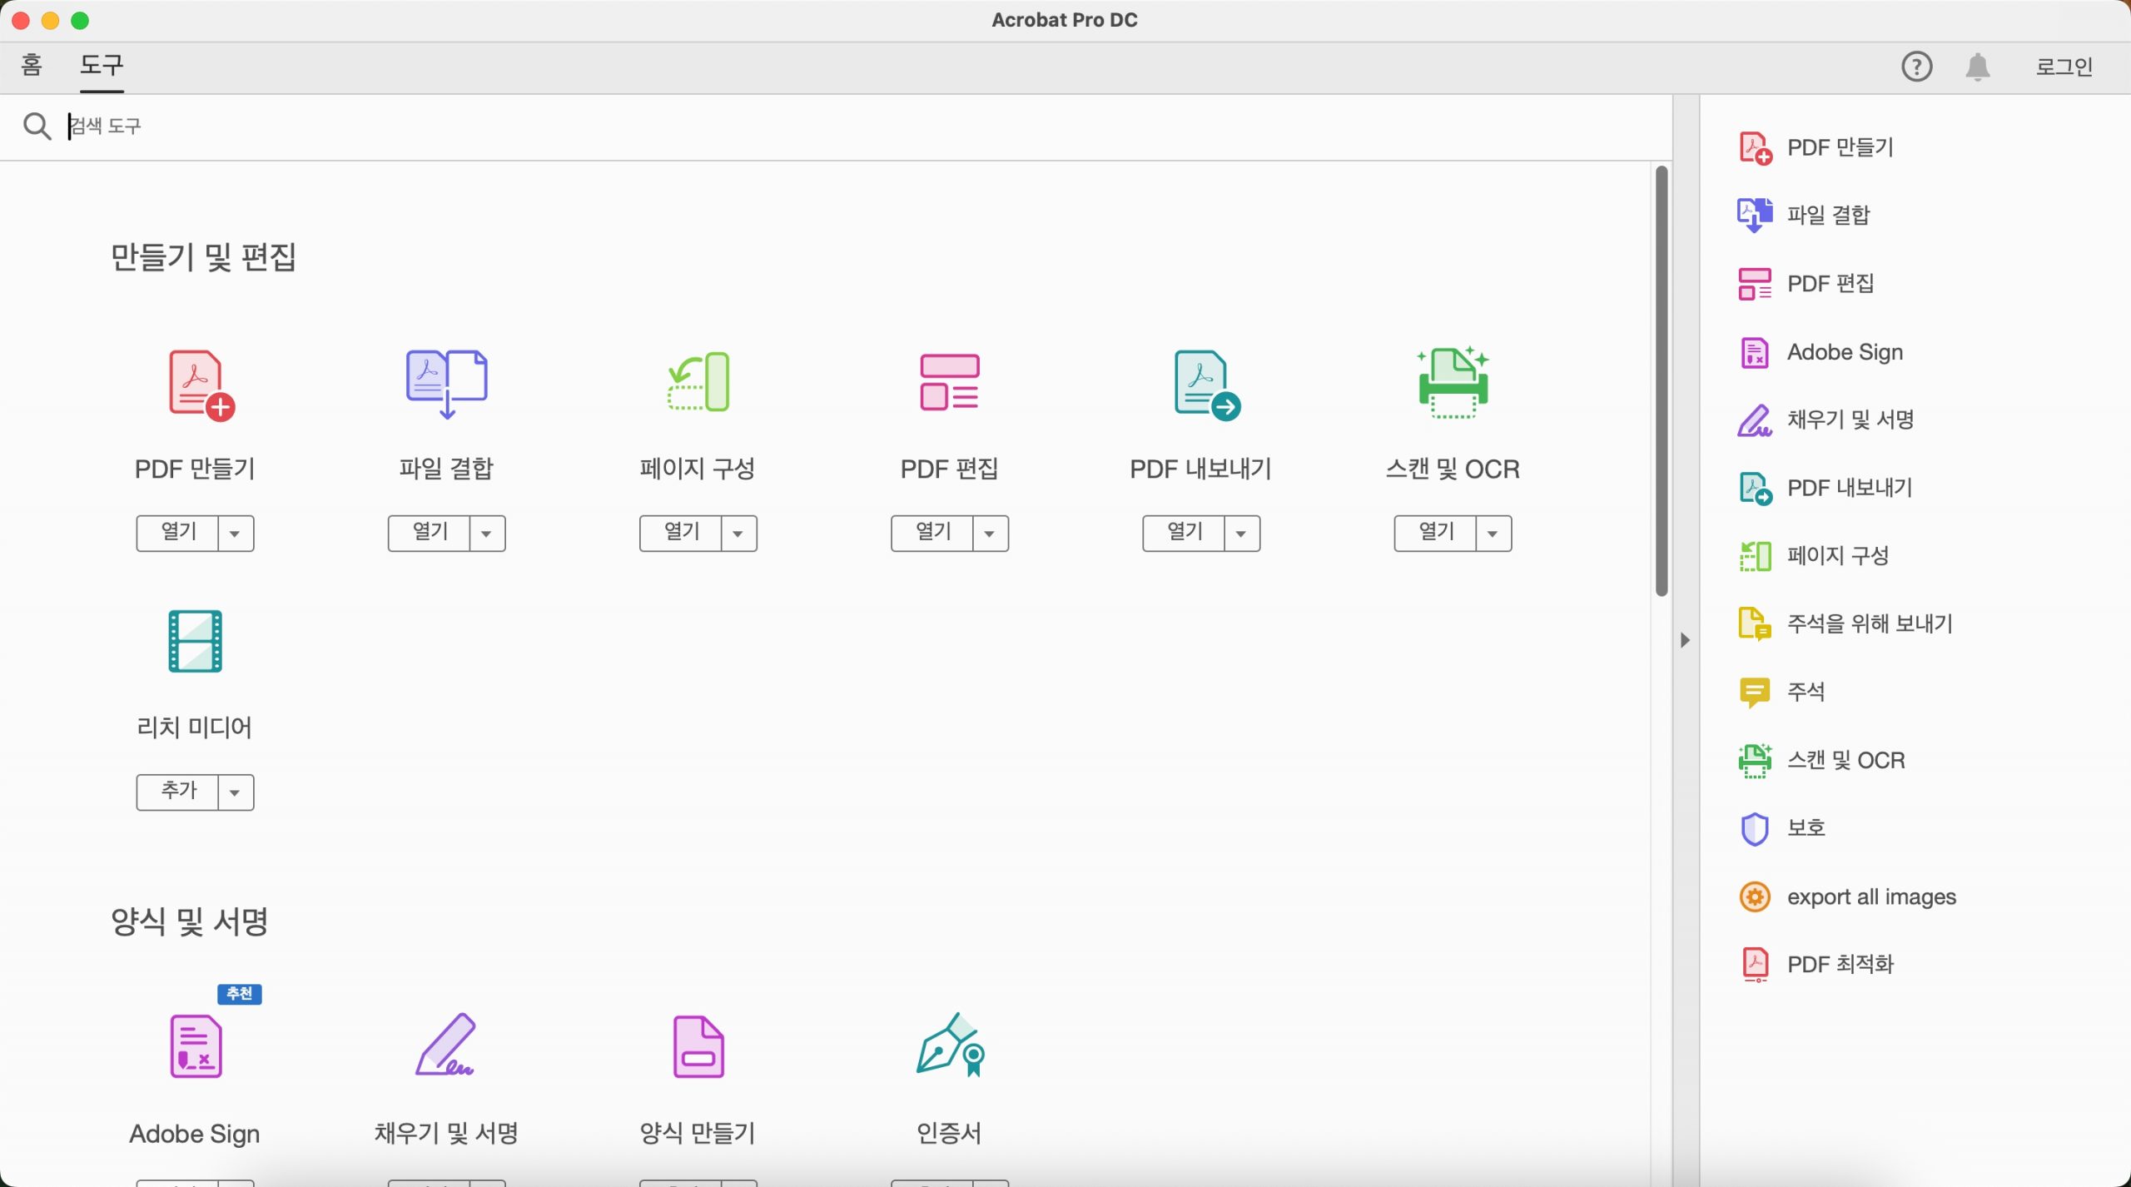
Task: Expand the dropdown arrow next to 페이지 구성 열기
Action: [738, 534]
